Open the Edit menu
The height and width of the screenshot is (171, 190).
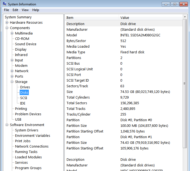pos(15,10)
